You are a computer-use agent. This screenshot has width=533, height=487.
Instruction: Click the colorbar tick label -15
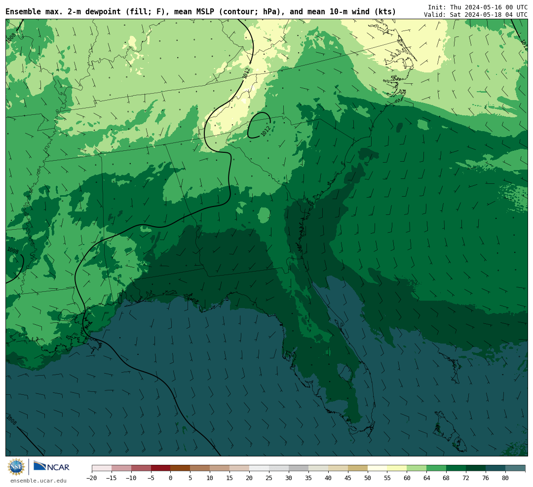[111, 478]
